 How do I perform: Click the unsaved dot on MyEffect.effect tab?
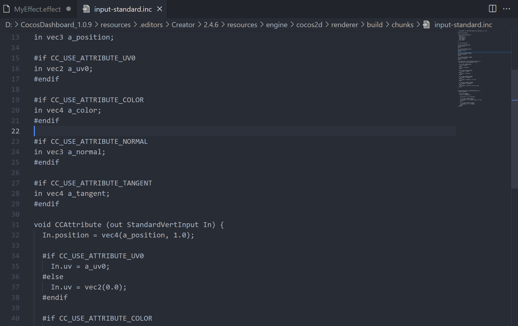pos(68,9)
